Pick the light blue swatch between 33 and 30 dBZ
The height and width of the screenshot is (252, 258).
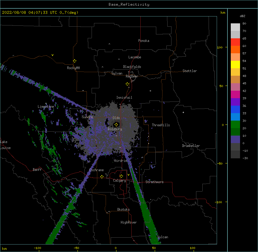(x=235, y=117)
